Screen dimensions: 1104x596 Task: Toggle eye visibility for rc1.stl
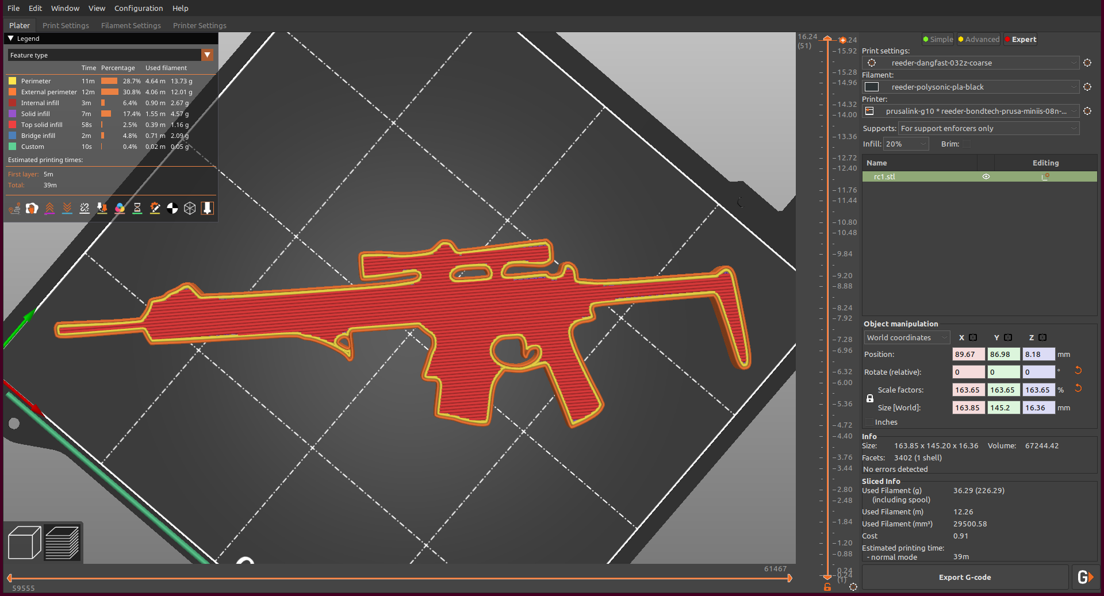(x=986, y=177)
